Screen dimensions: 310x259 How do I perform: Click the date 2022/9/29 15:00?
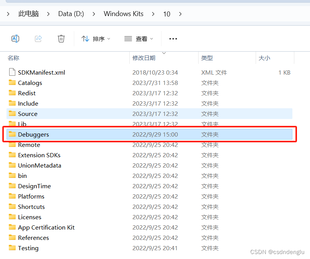coord(155,134)
